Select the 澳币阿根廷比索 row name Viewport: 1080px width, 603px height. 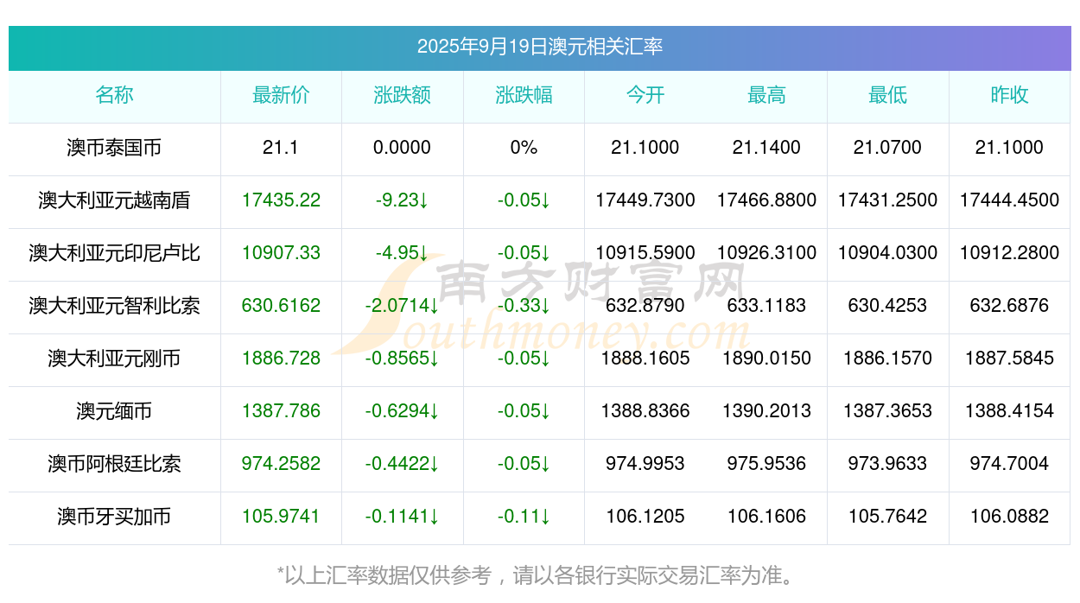pyautogui.click(x=114, y=464)
